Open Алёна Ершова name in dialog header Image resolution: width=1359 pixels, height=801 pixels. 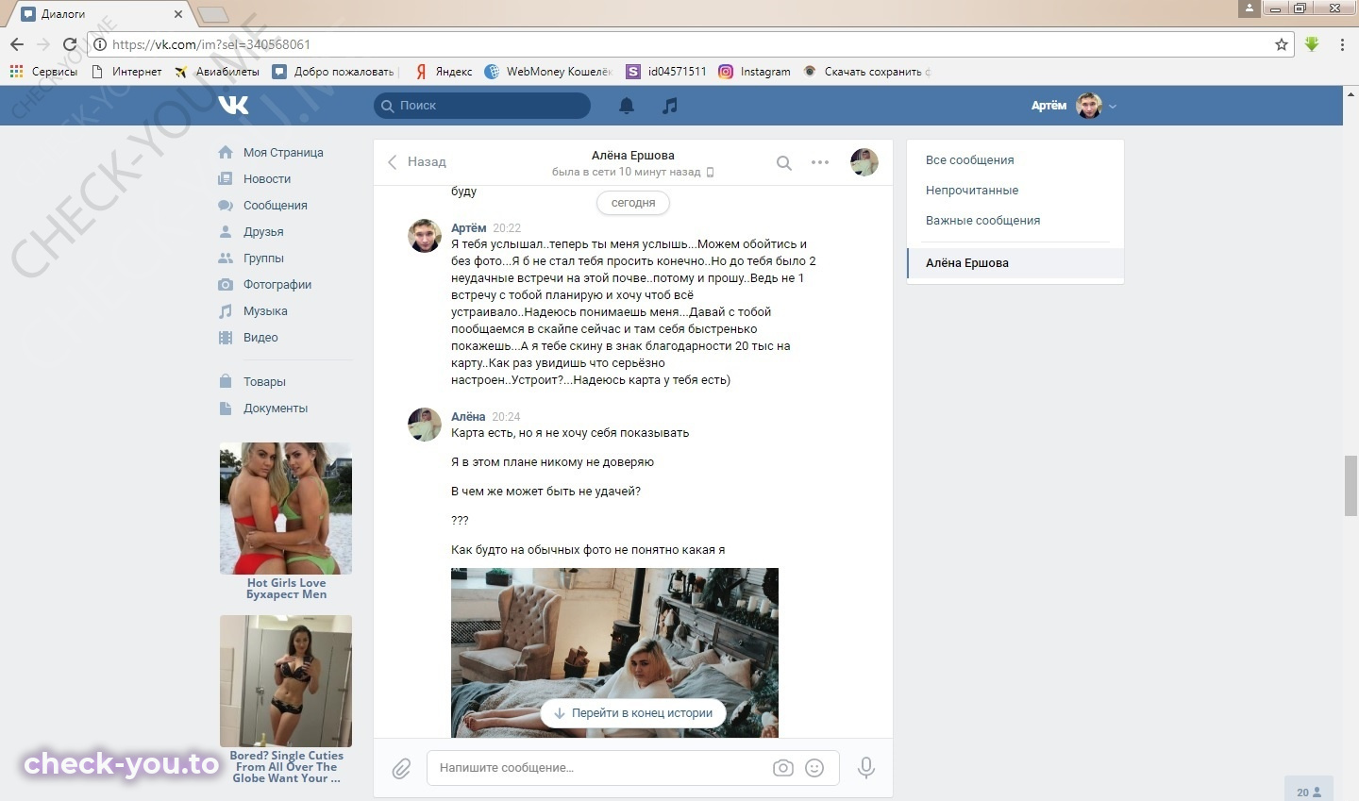633,156
